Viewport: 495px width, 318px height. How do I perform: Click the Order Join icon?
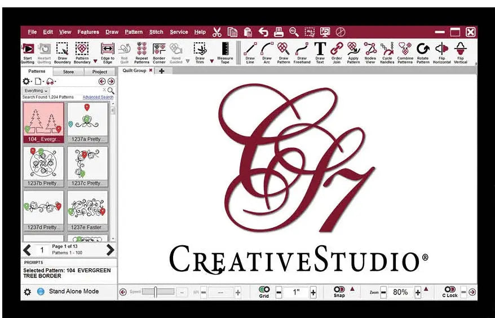tap(337, 53)
